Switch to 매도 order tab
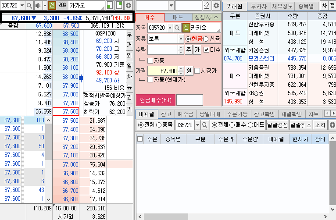 point(178,18)
